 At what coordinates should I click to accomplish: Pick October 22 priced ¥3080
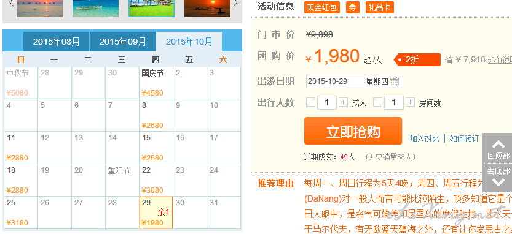(x=156, y=180)
